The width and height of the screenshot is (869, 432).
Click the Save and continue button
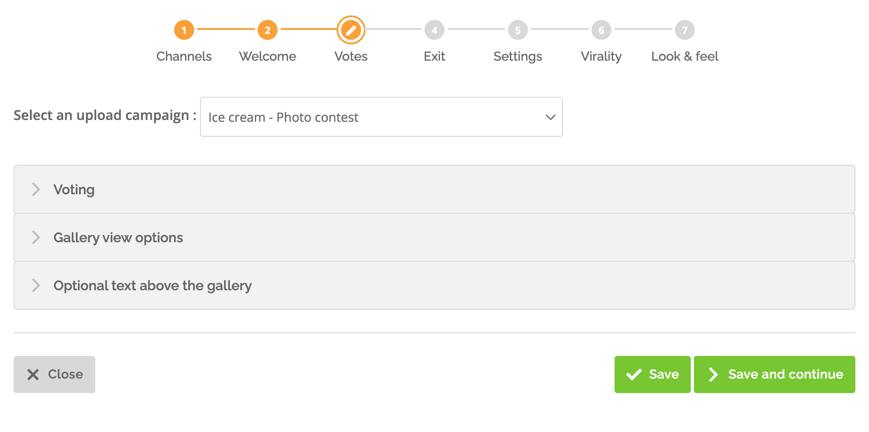click(775, 374)
